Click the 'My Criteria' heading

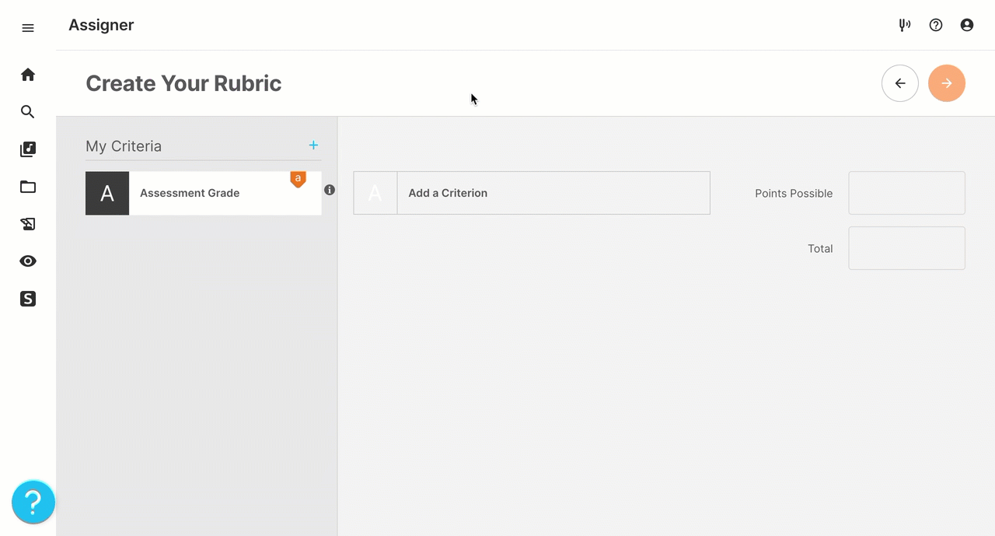124,146
